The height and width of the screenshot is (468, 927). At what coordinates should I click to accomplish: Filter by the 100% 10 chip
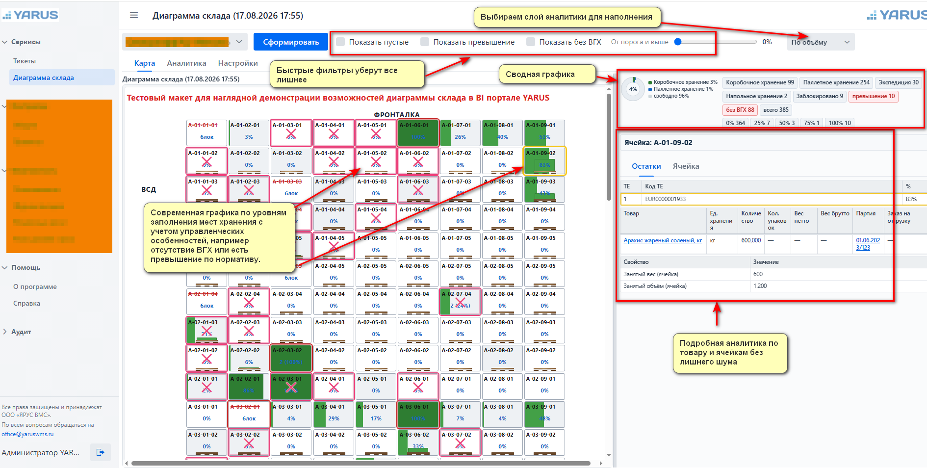[840, 123]
